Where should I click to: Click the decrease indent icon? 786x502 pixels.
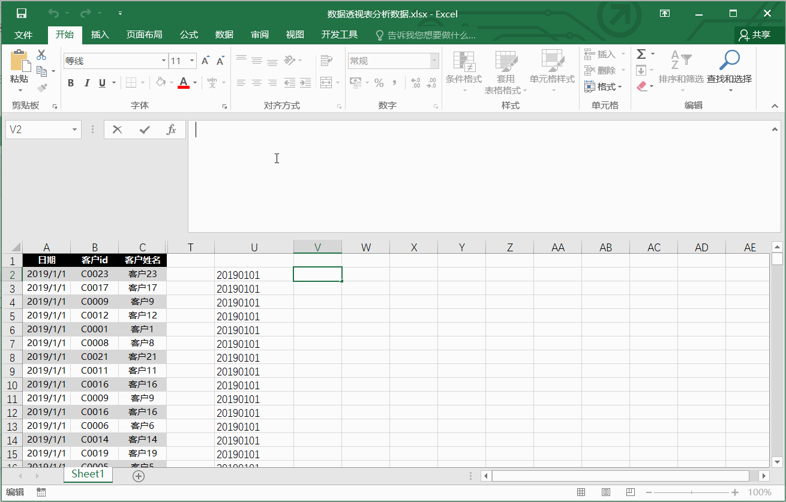pos(290,83)
